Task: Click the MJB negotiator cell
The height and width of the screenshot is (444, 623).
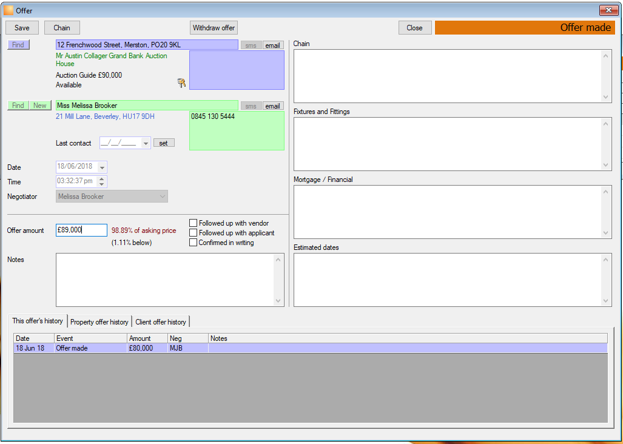Action: 188,348
